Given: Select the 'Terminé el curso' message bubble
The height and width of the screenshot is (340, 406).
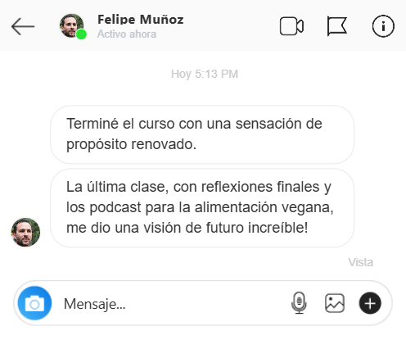Looking at the screenshot, I should pos(202,134).
